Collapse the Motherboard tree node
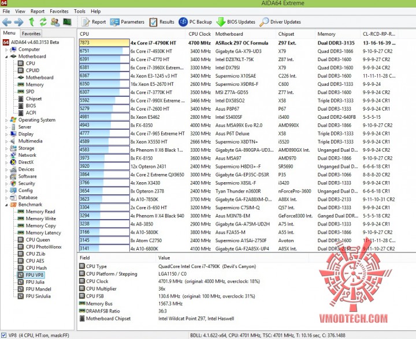Image resolution: width=416 pixels, height=339 pixels. 6,56
